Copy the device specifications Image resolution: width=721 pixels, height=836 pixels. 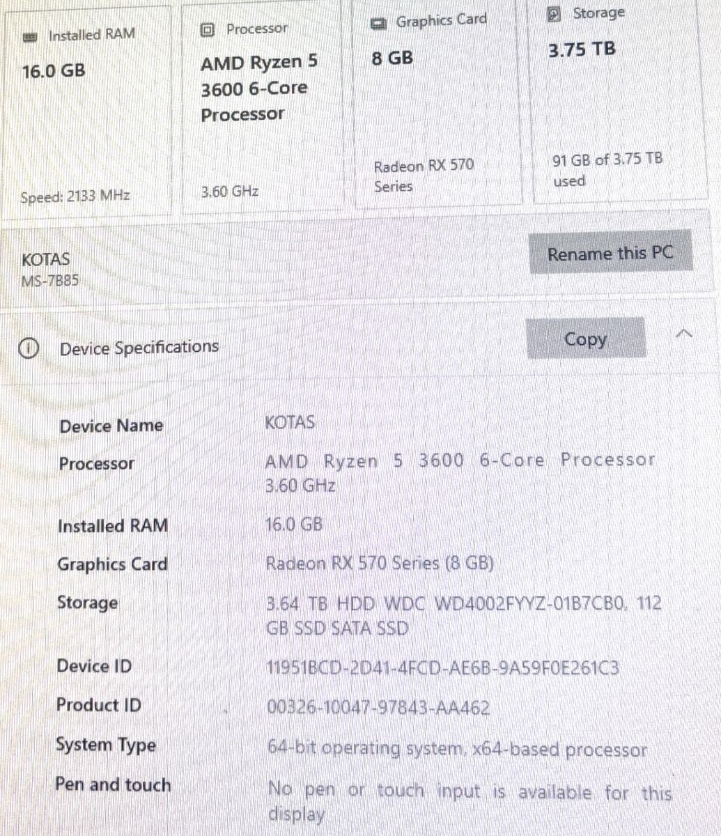pos(585,340)
